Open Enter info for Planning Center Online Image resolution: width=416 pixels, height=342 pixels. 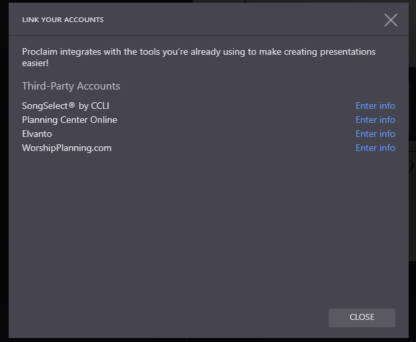375,120
